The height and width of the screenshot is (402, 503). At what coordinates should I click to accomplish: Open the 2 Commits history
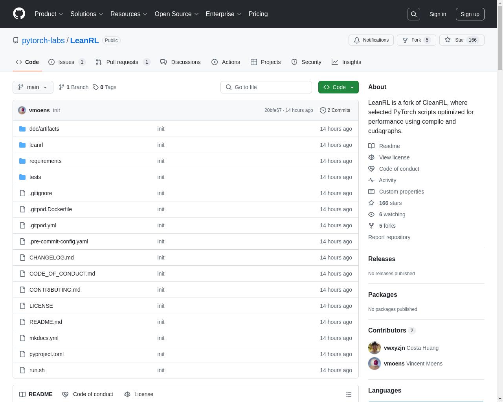[x=335, y=110]
